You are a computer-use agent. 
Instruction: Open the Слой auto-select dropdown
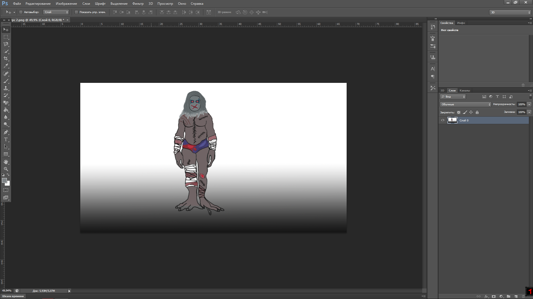tap(56, 12)
